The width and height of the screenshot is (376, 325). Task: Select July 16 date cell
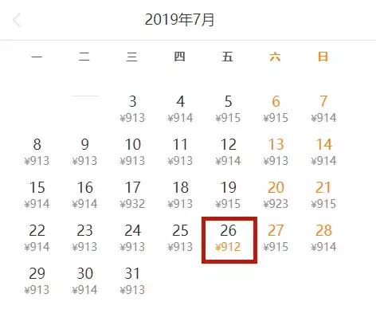84,195
